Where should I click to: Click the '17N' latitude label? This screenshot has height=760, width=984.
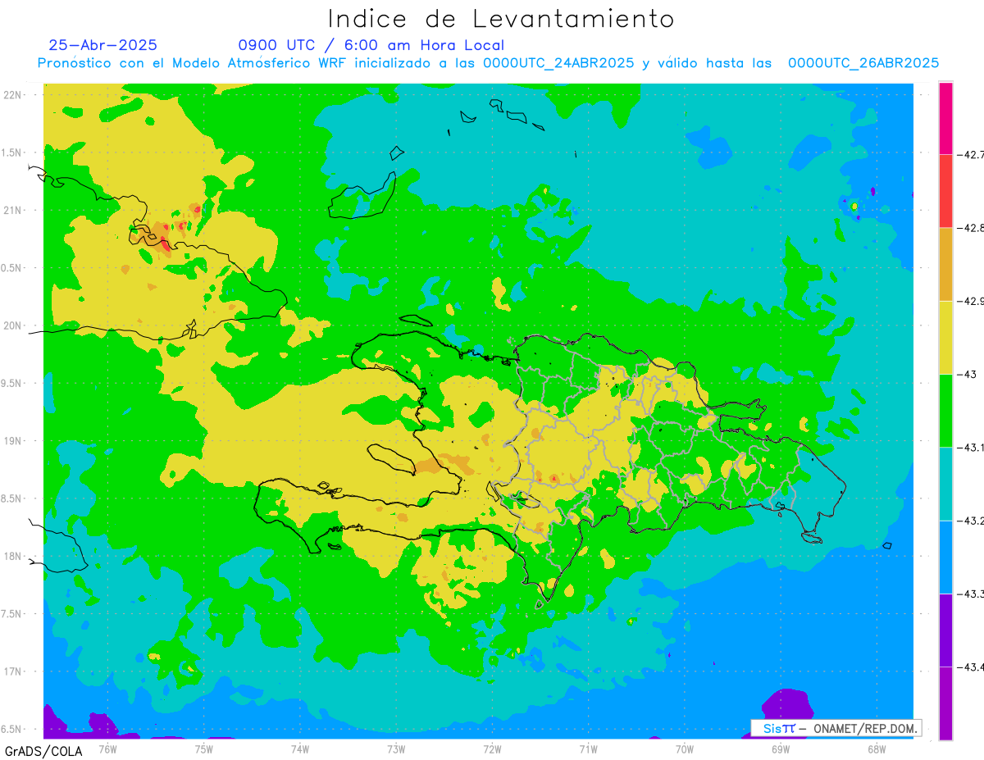[13, 671]
